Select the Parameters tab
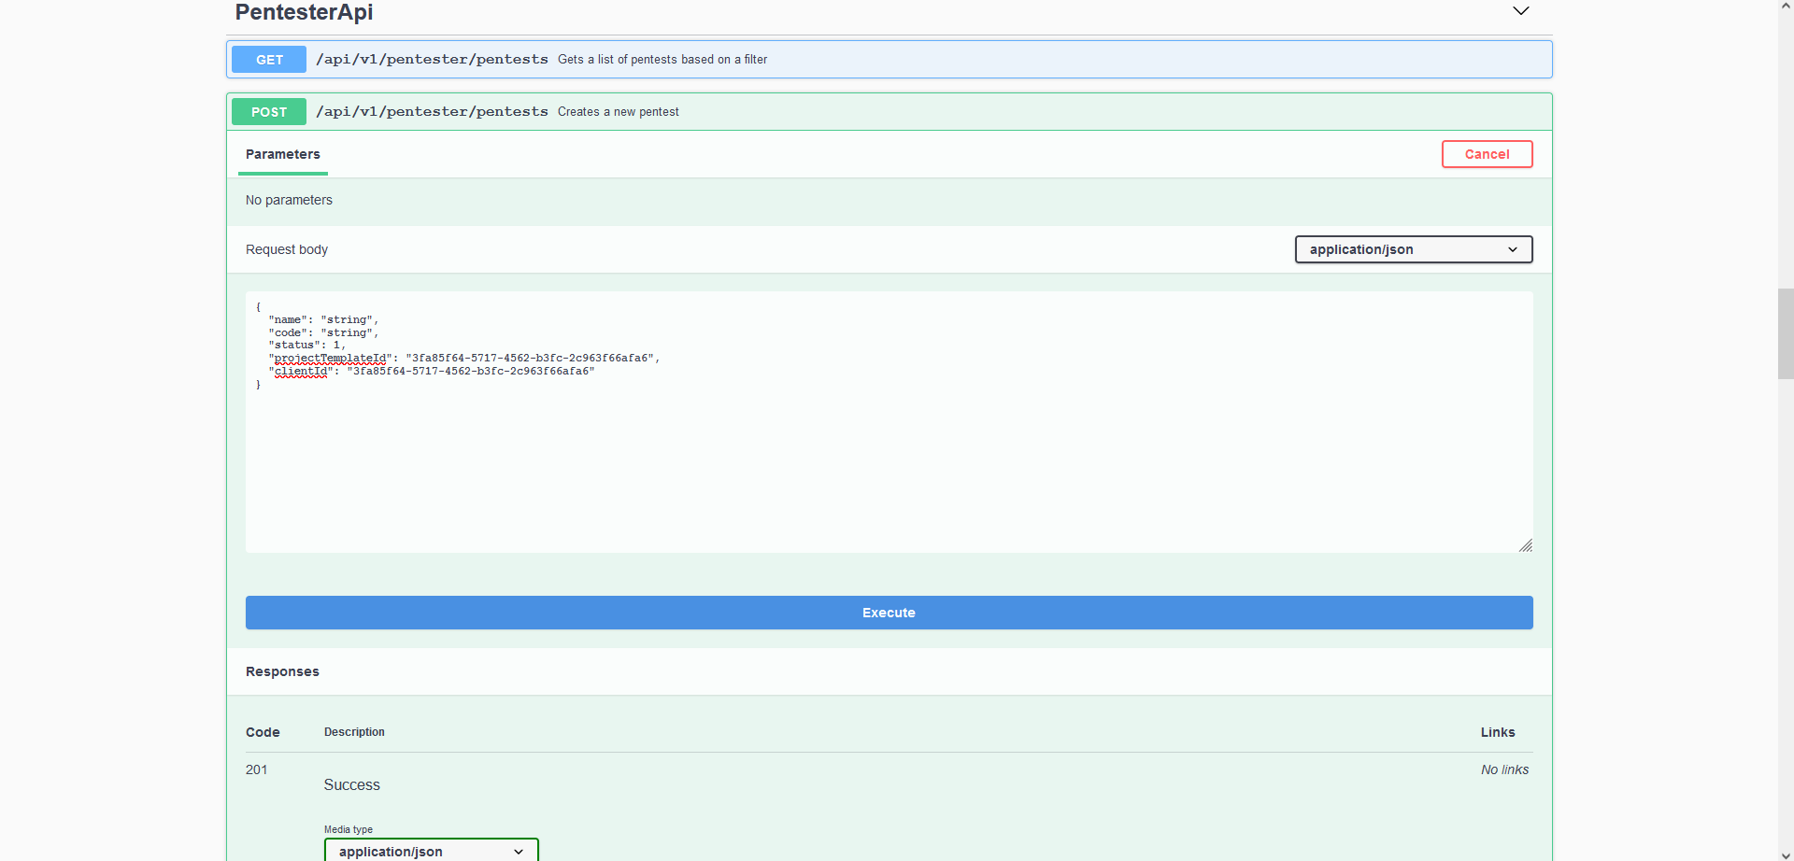Viewport: 1794px width, 861px height. click(282, 155)
